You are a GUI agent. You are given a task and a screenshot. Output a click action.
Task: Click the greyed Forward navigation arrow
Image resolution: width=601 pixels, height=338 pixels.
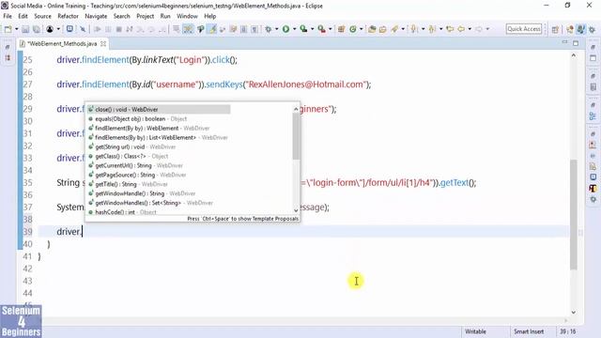[x=479, y=29]
